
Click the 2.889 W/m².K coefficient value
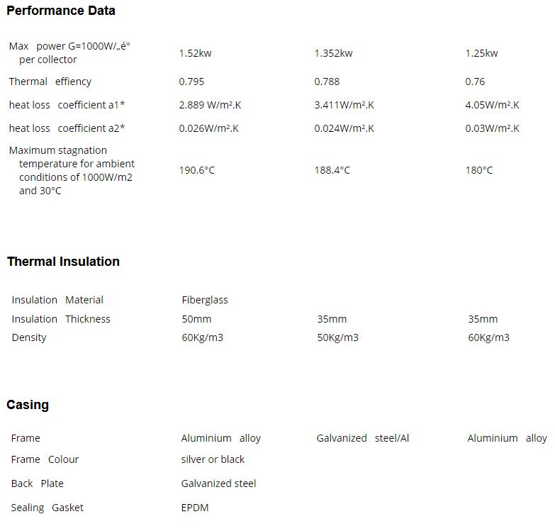[x=210, y=105]
